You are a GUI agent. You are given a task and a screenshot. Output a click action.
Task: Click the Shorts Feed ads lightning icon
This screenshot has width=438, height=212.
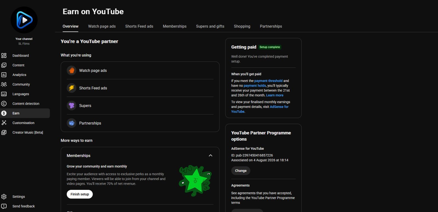click(71, 88)
